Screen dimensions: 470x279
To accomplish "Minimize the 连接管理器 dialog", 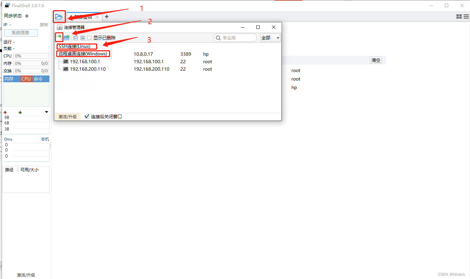I will click(242, 27).
